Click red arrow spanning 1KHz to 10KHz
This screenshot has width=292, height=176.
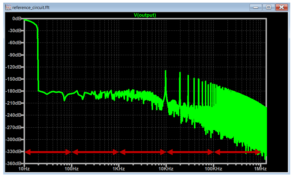(142, 152)
